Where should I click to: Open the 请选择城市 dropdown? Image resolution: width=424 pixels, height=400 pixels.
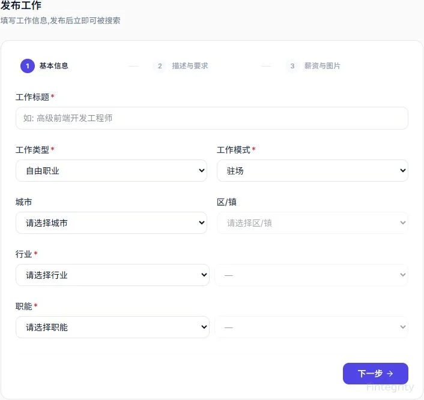112,223
